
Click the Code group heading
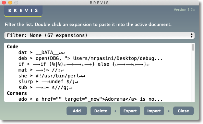pyautogui.click(x=13, y=47)
